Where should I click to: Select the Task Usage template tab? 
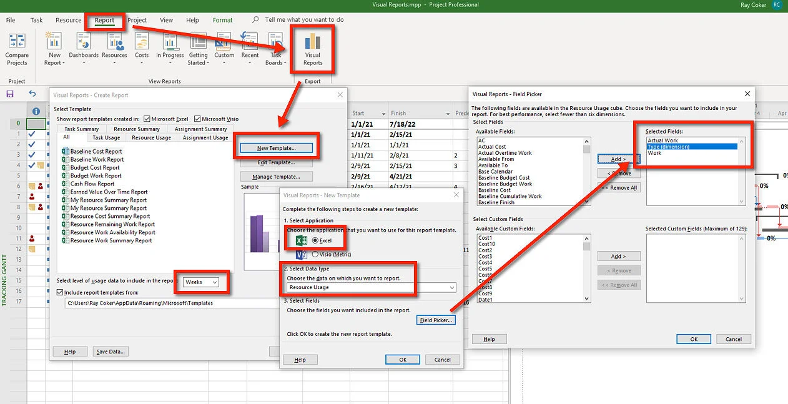pyautogui.click(x=106, y=137)
